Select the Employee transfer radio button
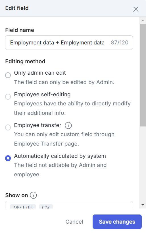Image resolution: width=146 pixels, height=233 pixels. coord(8,128)
